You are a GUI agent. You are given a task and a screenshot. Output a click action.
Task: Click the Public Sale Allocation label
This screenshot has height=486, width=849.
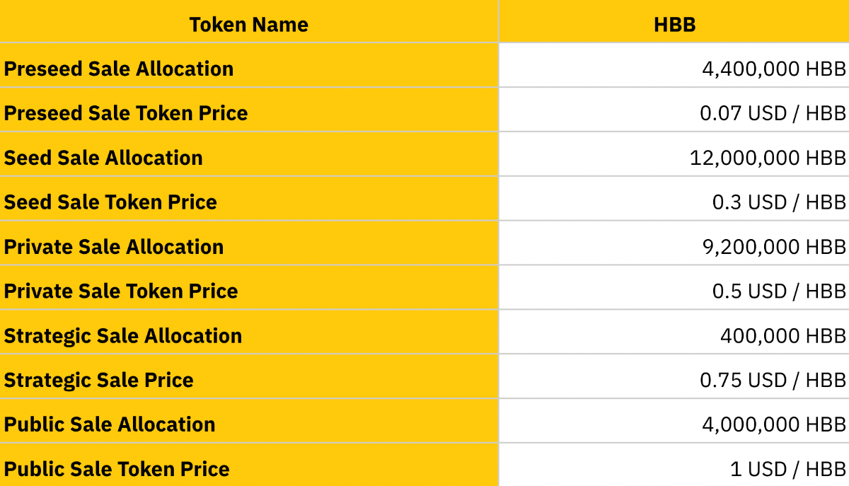[110, 424]
